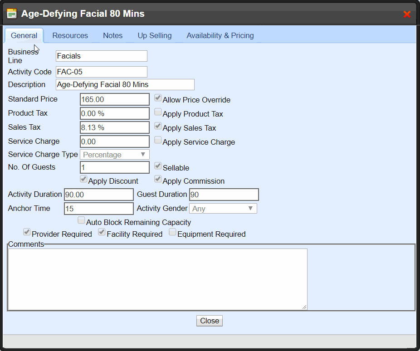Toggle the Sellable checkbox
Screen dimensions: 420x351
[x=158, y=166]
